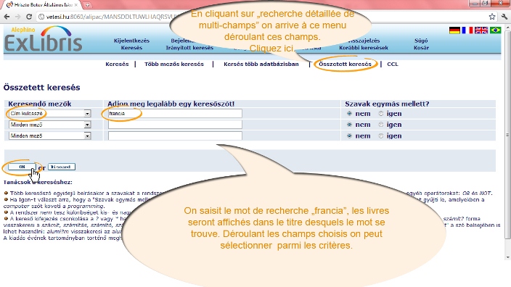The width and height of the screenshot is (511, 287).
Task: Switch language using the Brazilian flag
Action: tap(495, 30)
